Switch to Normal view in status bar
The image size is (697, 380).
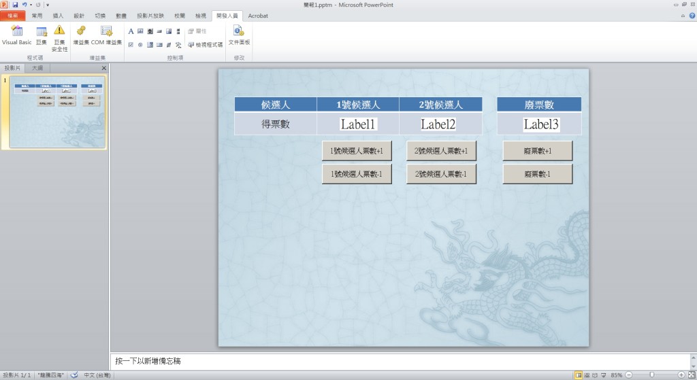(x=579, y=375)
